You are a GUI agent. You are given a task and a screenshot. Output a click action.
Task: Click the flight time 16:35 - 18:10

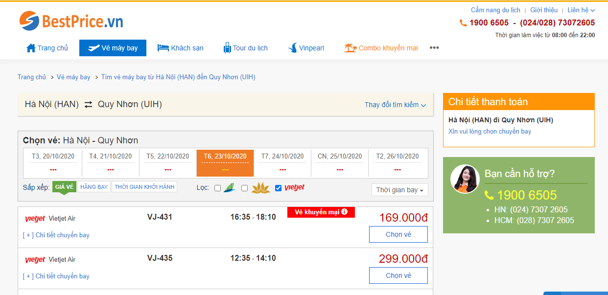click(253, 217)
